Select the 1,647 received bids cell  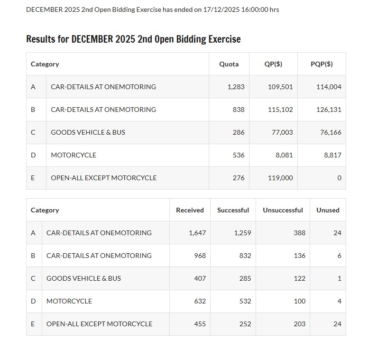coord(197,233)
